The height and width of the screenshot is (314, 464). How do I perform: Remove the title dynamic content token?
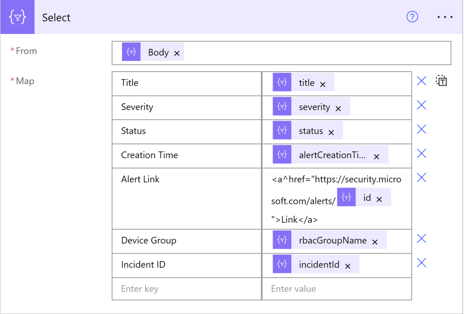click(322, 84)
